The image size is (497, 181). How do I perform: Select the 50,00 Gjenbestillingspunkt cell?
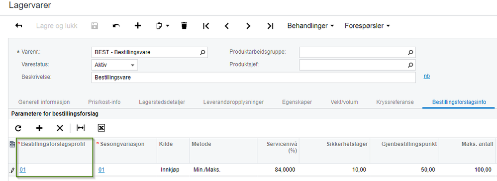[x=404, y=170]
